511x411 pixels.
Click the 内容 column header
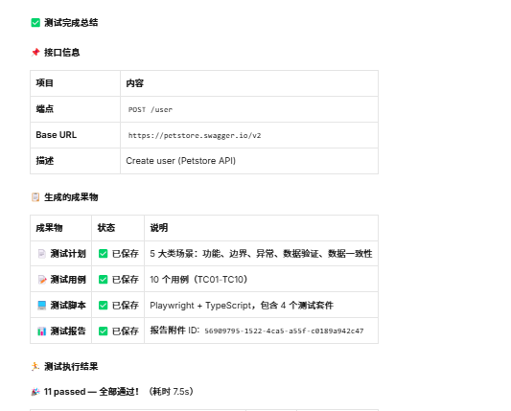coord(135,83)
